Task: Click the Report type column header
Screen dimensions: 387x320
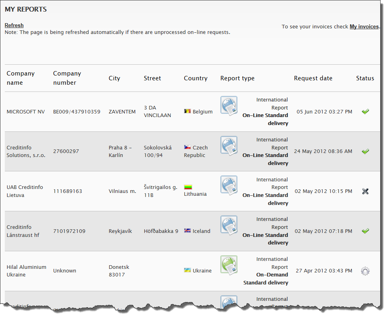Action: (237, 78)
